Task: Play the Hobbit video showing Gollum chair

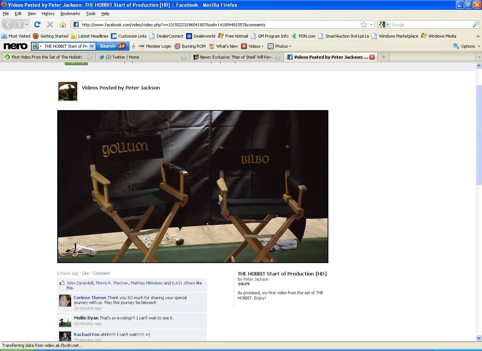Action: point(192,186)
